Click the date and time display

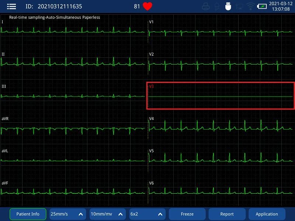(281, 6)
